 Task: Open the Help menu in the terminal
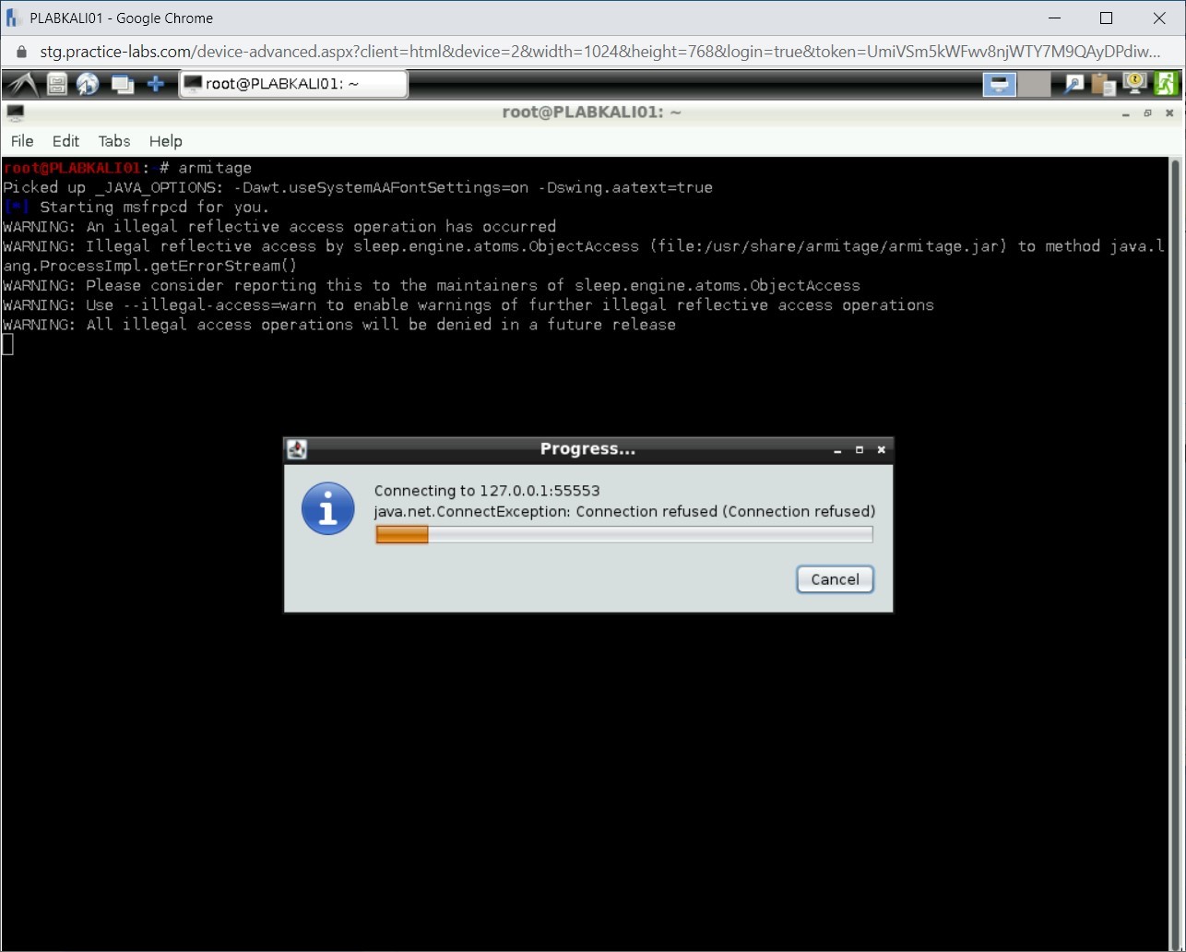click(x=165, y=141)
